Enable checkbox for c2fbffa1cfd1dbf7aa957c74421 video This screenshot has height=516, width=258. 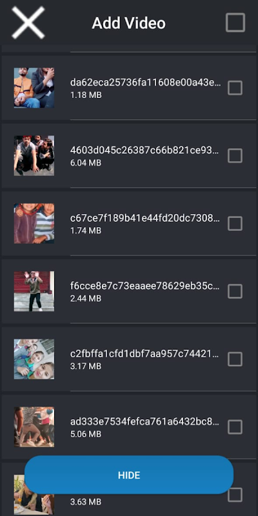click(235, 359)
